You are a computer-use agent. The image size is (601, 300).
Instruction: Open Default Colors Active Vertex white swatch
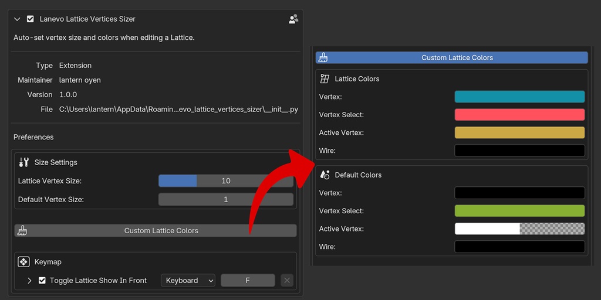pos(519,229)
